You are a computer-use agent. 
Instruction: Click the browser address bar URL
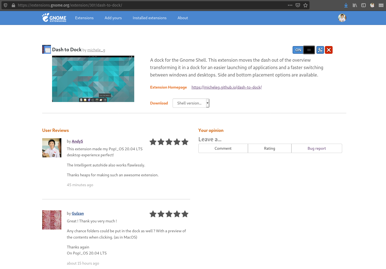(x=70, y=5)
